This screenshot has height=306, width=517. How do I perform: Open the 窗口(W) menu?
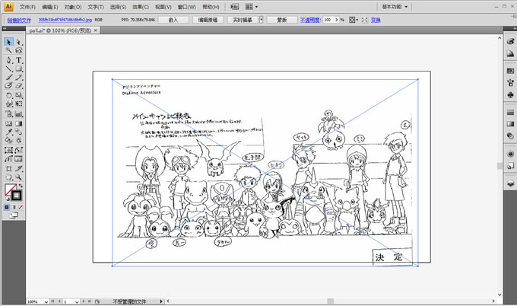click(x=186, y=7)
